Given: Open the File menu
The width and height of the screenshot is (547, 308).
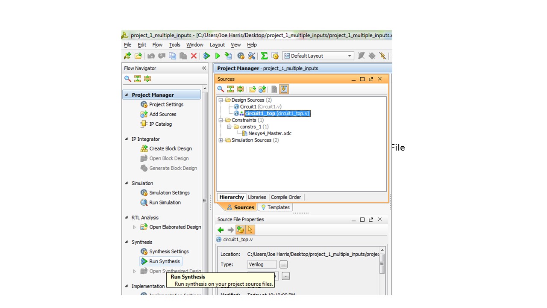Looking at the screenshot, I should (x=128, y=45).
